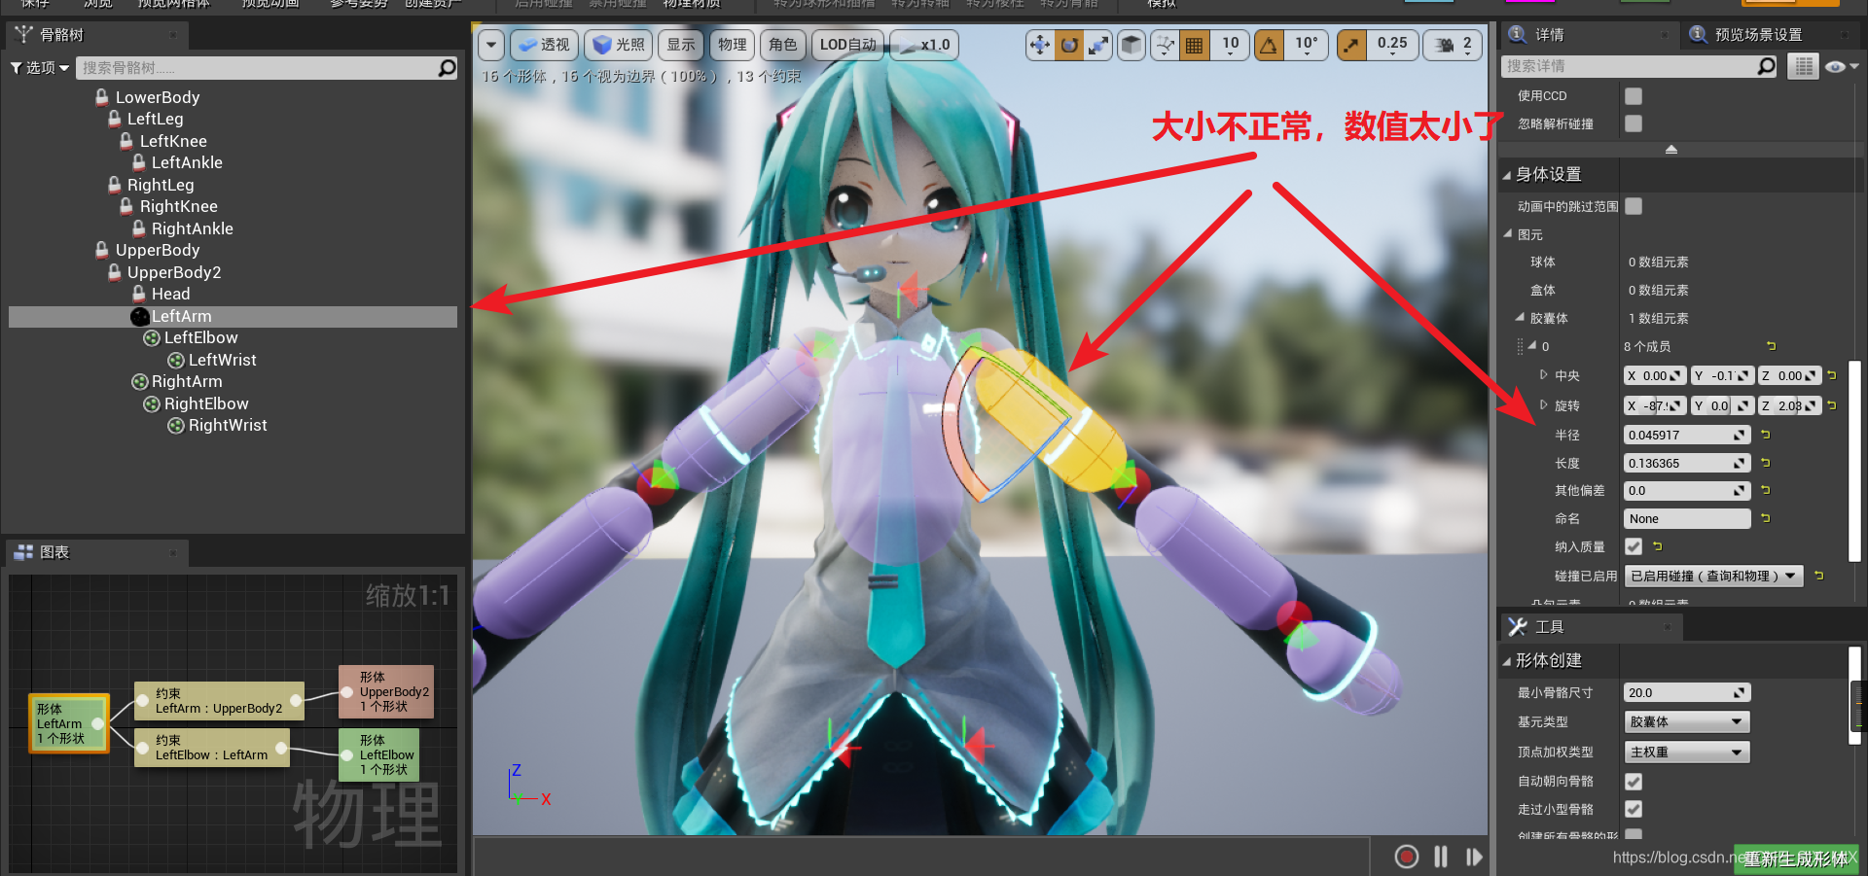This screenshot has height=876, width=1868.
Task: Toggle scale snapping icon
Action: pyautogui.click(x=1351, y=45)
